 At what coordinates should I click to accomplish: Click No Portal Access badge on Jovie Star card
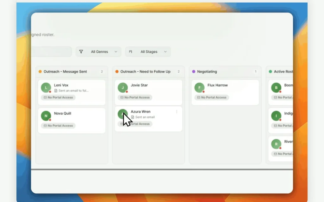click(x=135, y=98)
